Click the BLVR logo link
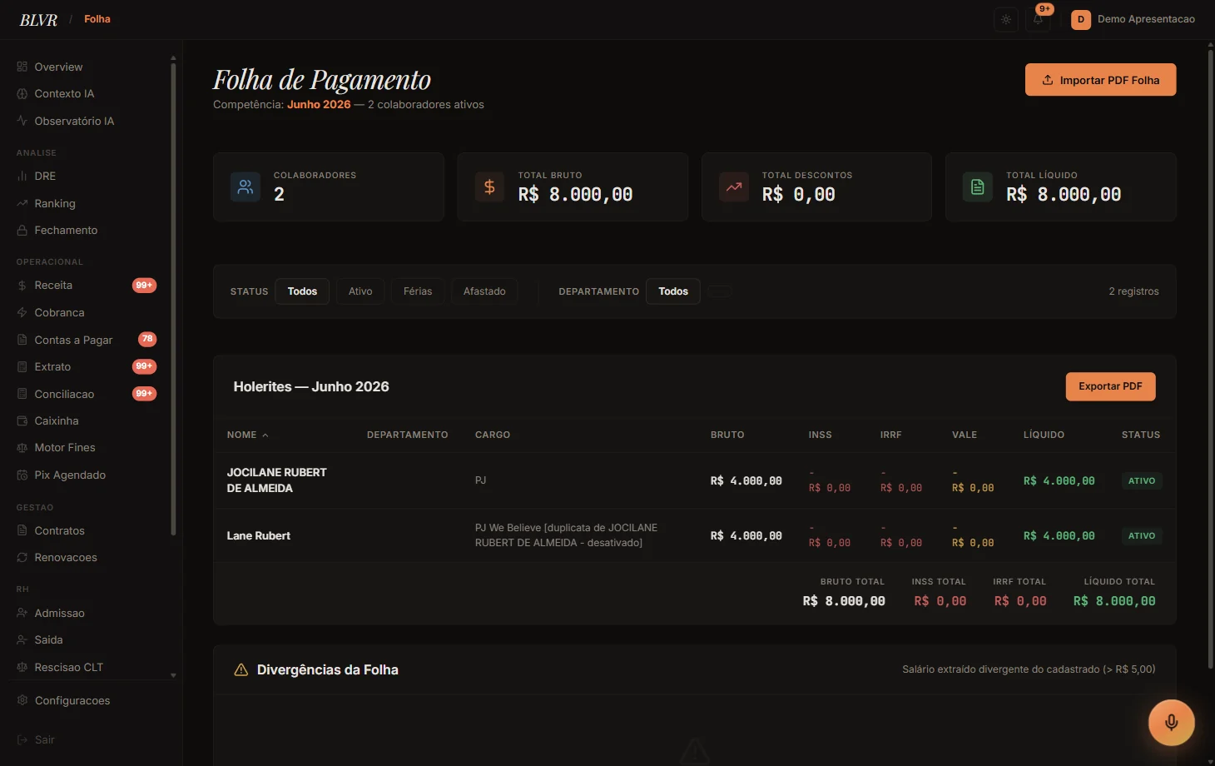The height and width of the screenshot is (766, 1215). [38, 20]
